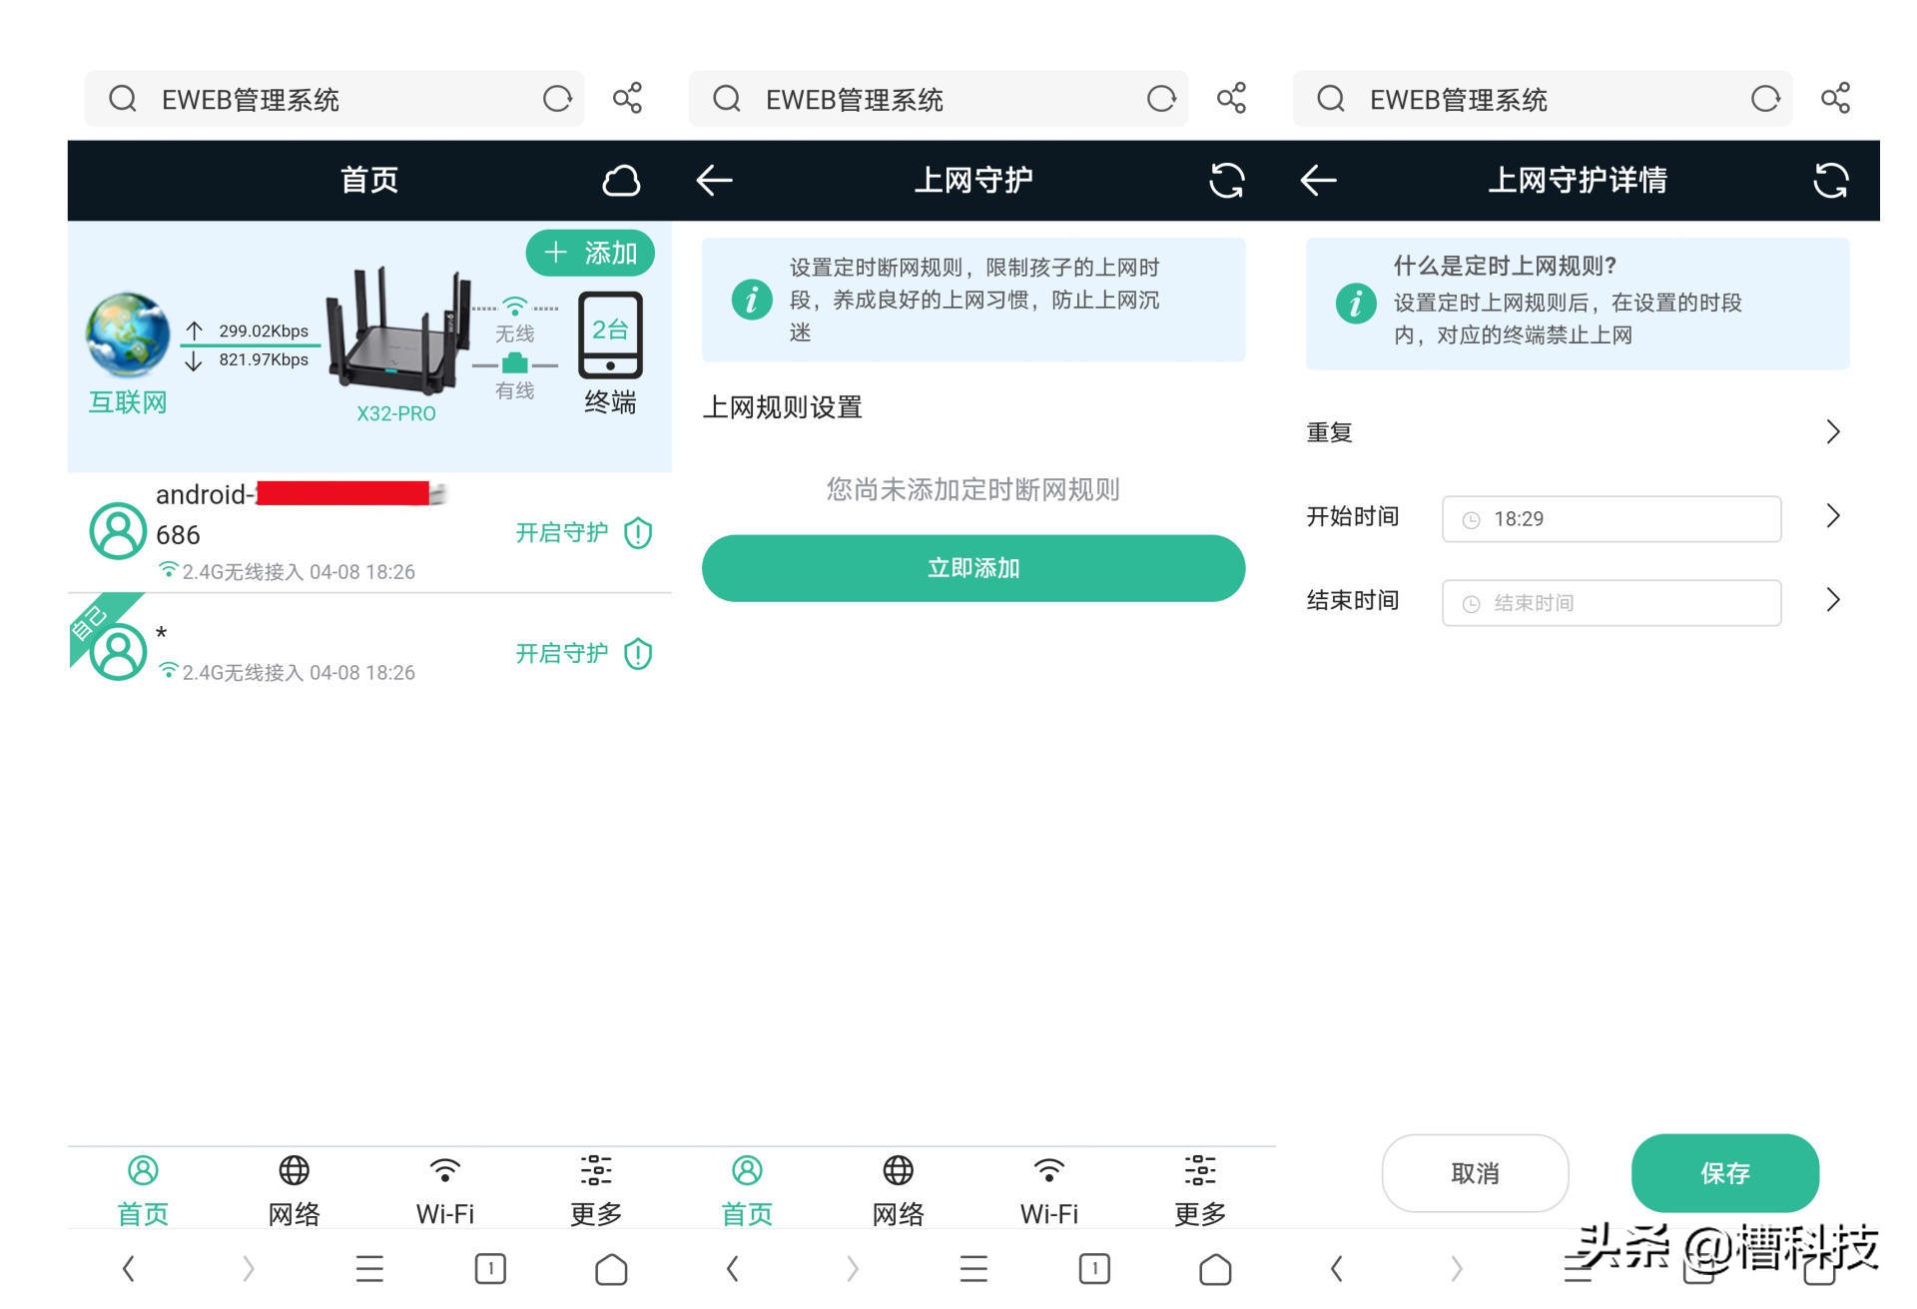Screen dimensions: 1917x1309
Task: Enable 开启守护 for the starred device
Action: tap(561, 652)
